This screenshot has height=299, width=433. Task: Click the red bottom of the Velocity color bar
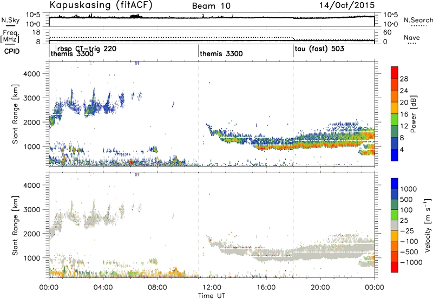coord(395,267)
